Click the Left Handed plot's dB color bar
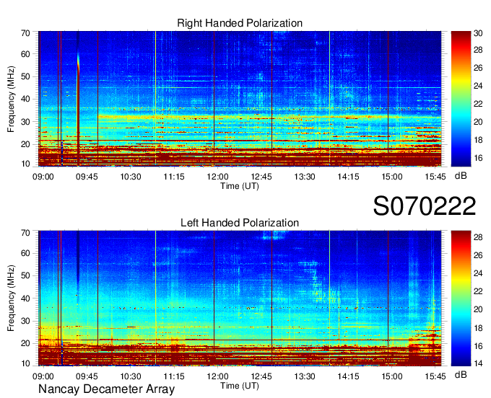491x398 pixels. 461,298
